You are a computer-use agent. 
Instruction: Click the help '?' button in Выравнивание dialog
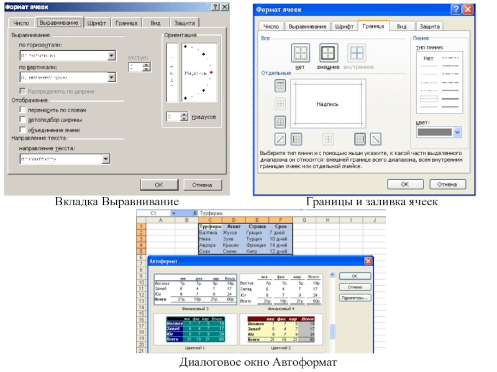click(215, 7)
